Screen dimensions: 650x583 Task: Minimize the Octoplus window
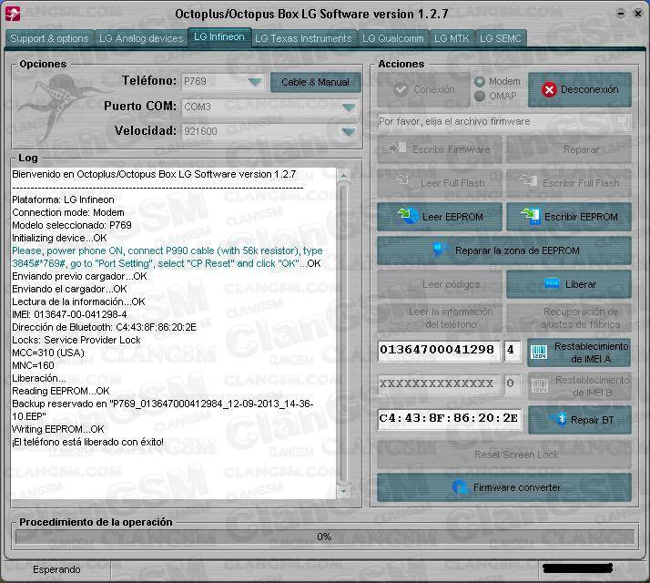[621, 14]
